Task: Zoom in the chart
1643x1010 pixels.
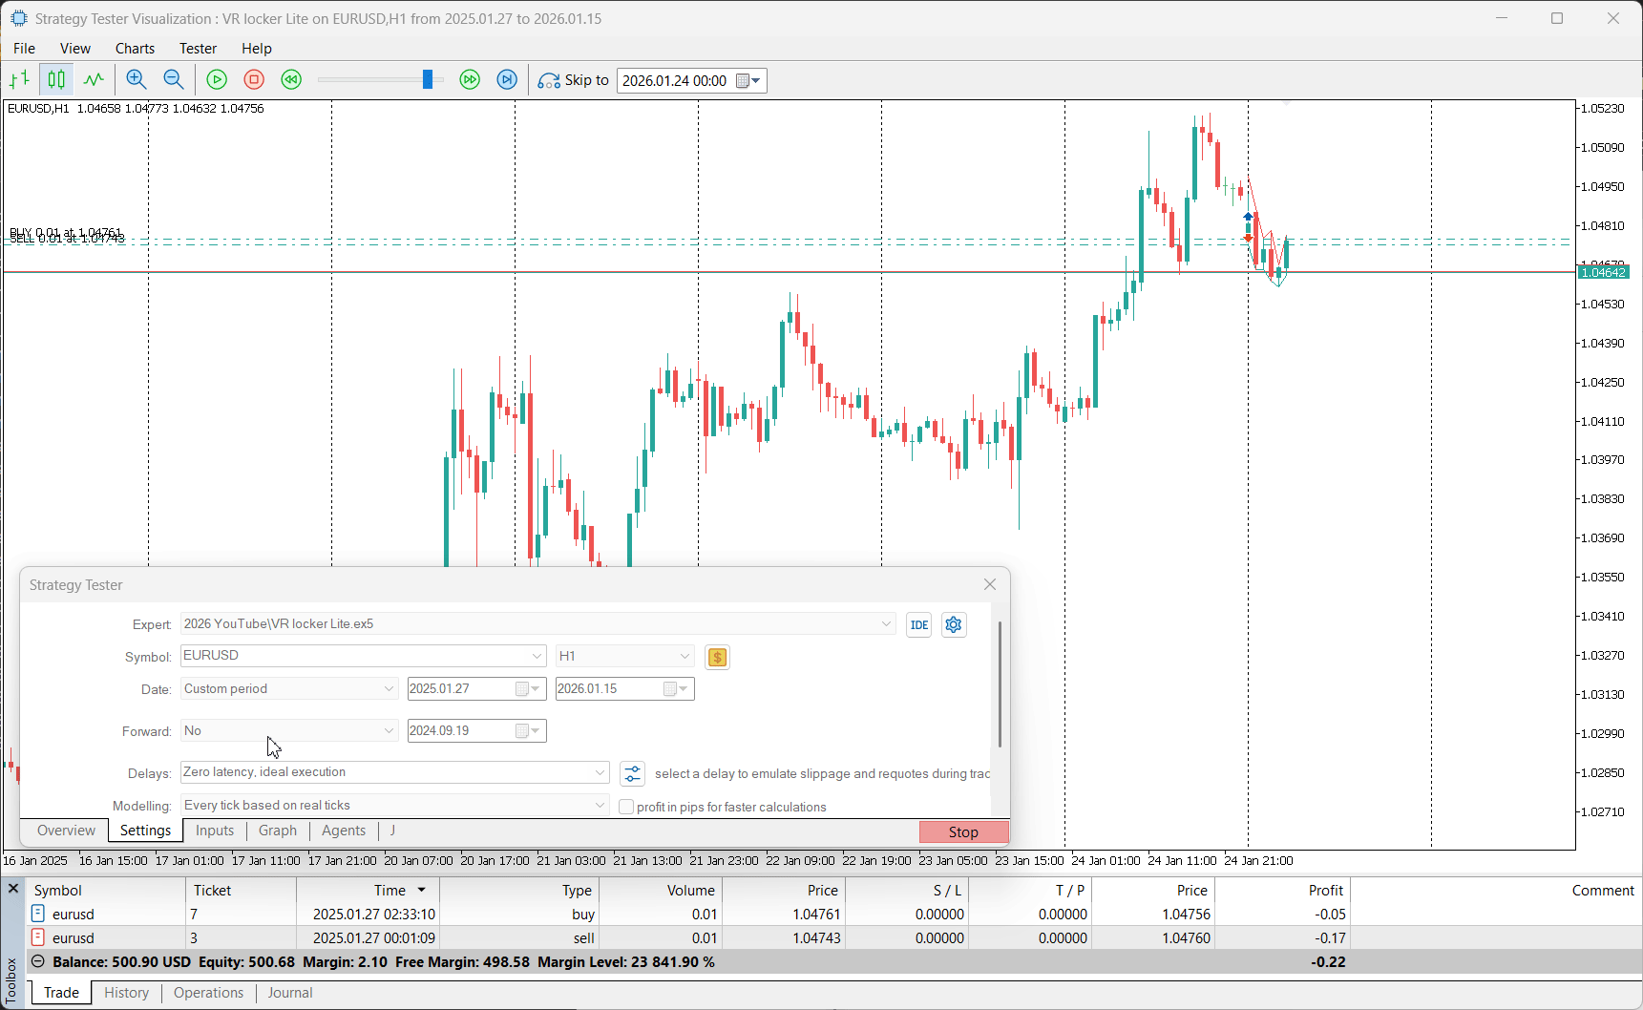Action: tap(137, 80)
